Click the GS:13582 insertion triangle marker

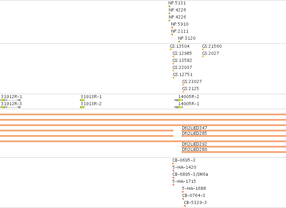tap(173, 64)
